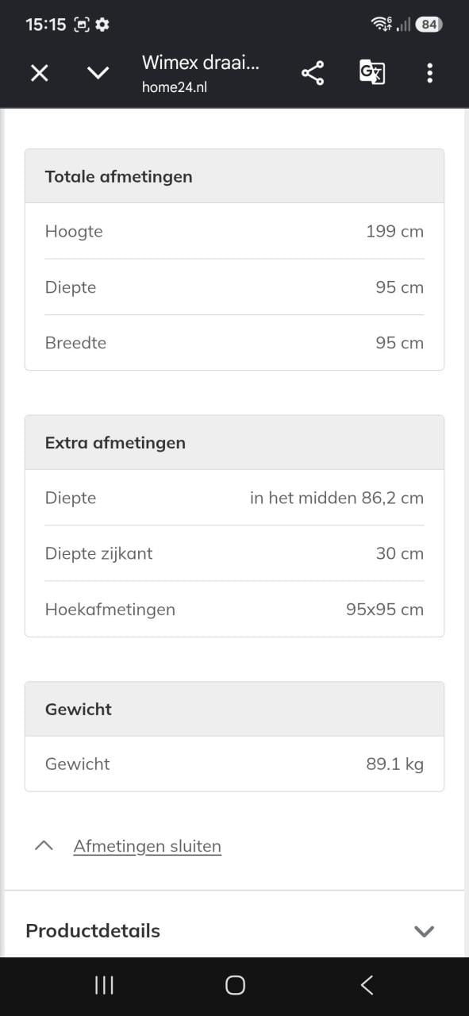Open the Google Translate icon
Image resolution: width=469 pixels, height=1016 pixels.
371,73
